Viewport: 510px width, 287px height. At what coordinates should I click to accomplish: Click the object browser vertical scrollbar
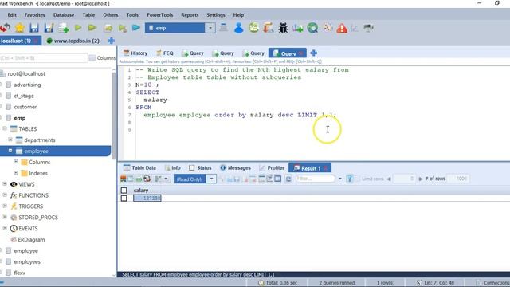pos(113,115)
